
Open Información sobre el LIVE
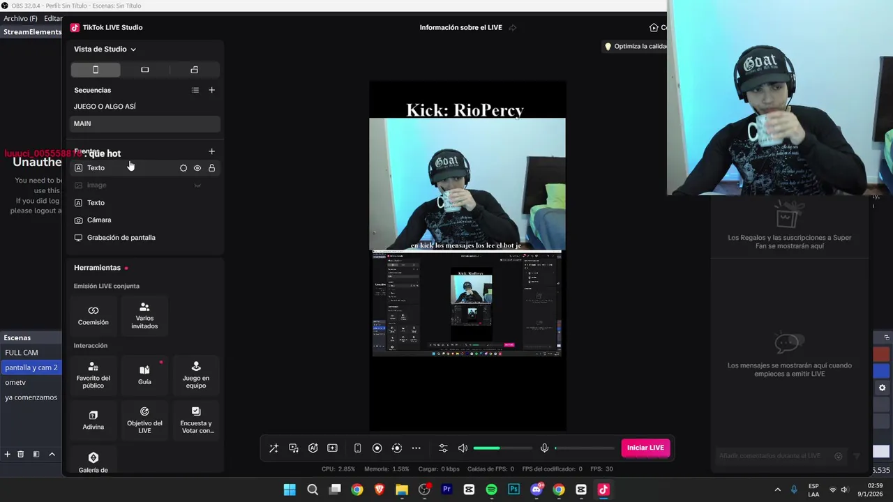[x=467, y=27]
